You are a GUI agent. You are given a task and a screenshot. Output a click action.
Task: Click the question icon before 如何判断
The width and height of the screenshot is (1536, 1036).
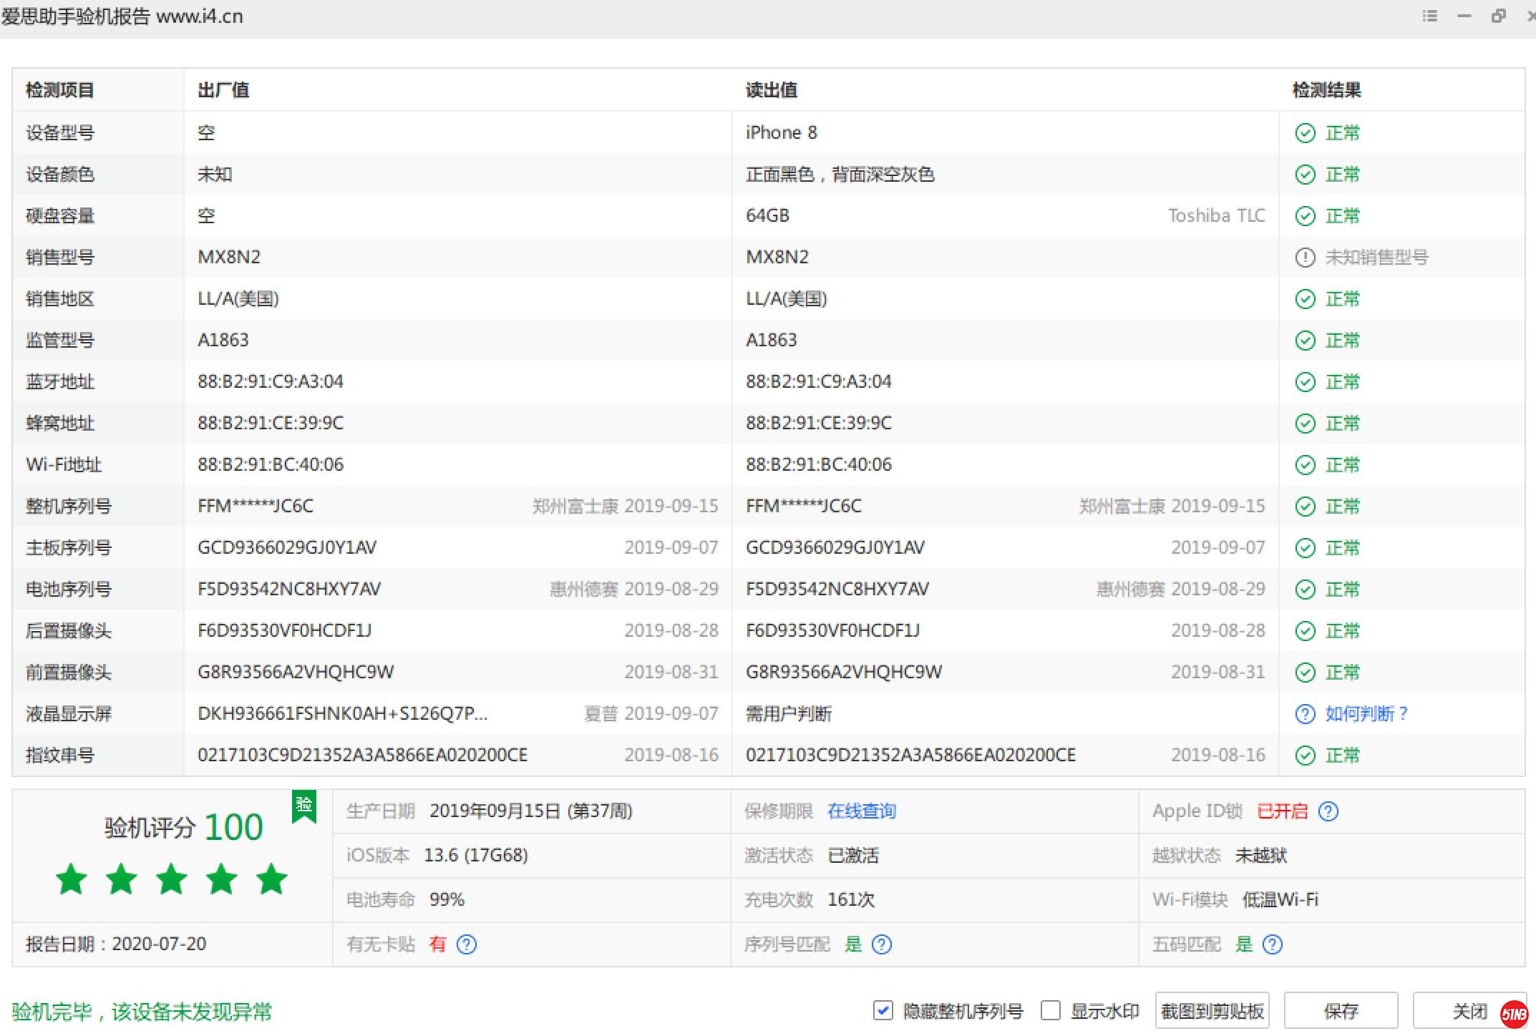tap(1306, 714)
